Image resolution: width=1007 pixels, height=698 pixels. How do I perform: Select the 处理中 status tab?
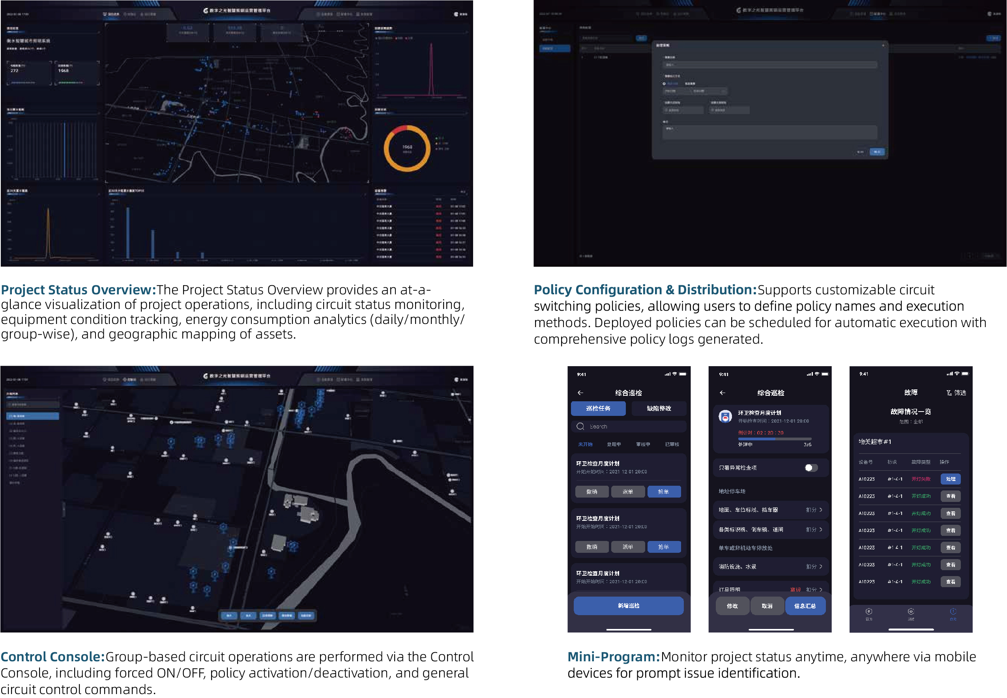614,444
